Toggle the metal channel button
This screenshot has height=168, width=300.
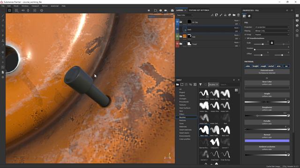tap(271, 66)
